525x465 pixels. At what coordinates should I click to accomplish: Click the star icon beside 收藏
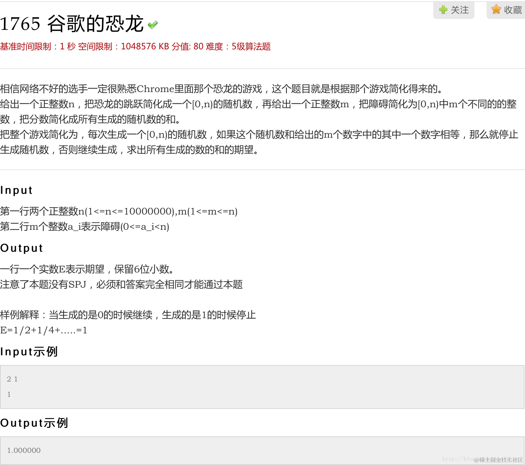point(496,9)
